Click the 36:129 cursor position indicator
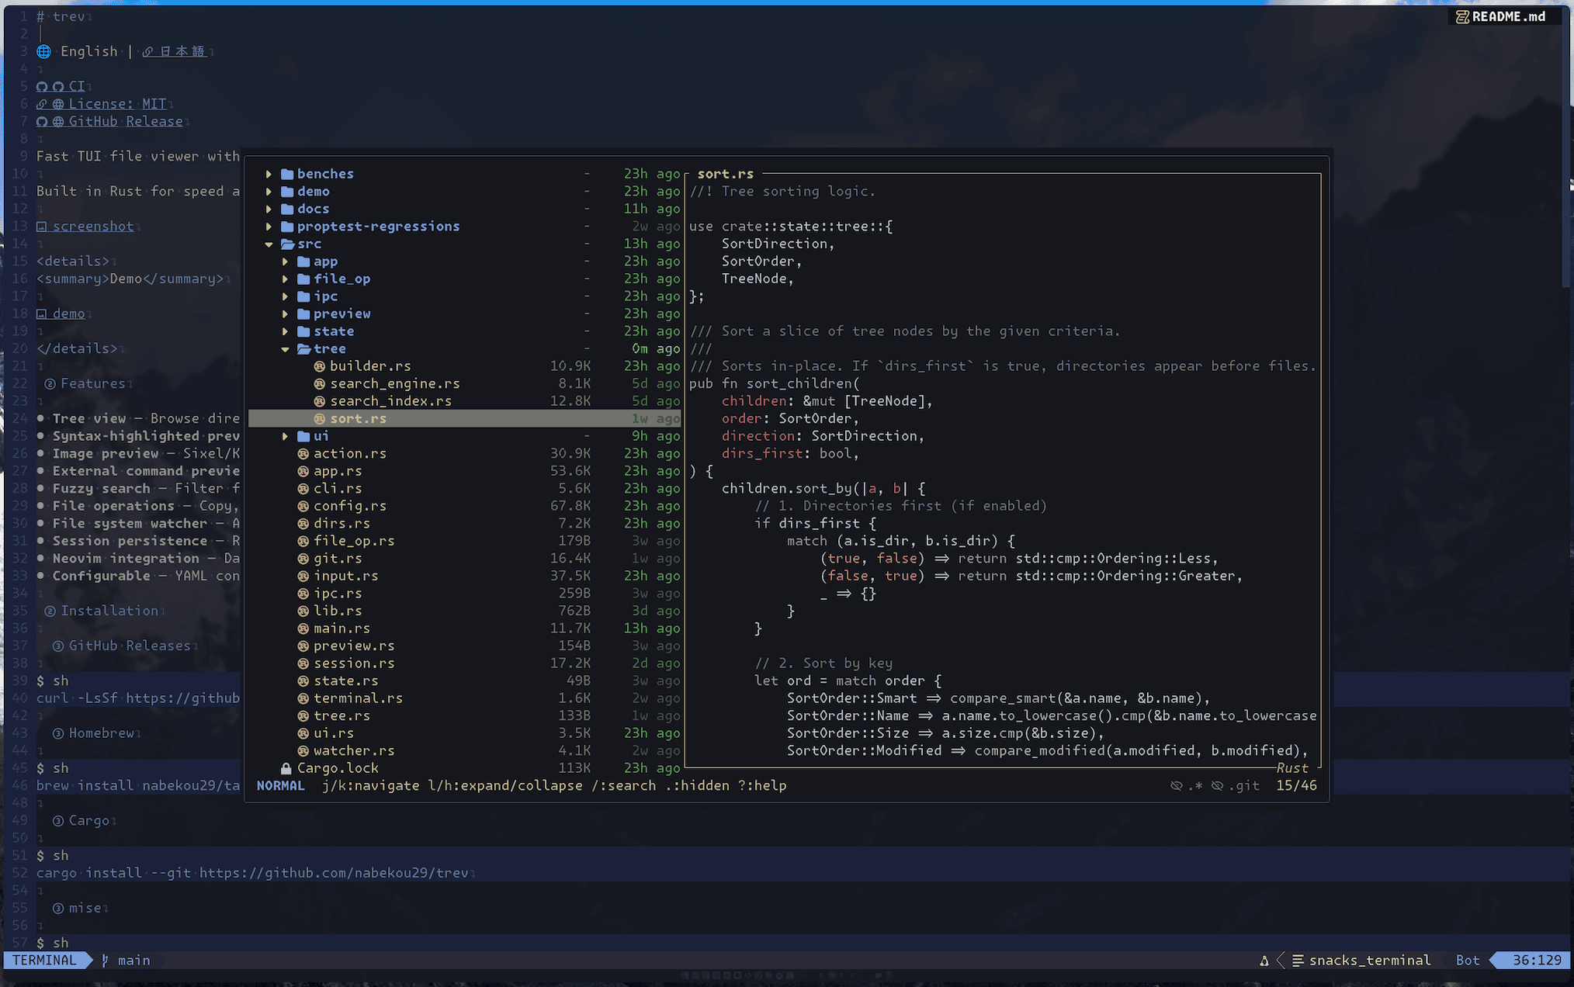Screen dimensions: 1574x987 click(x=1536, y=961)
